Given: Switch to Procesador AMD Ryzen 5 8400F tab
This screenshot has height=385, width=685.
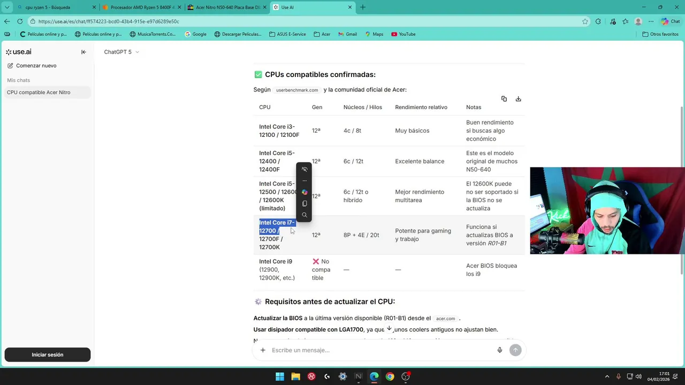Looking at the screenshot, I should click(x=142, y=7).
